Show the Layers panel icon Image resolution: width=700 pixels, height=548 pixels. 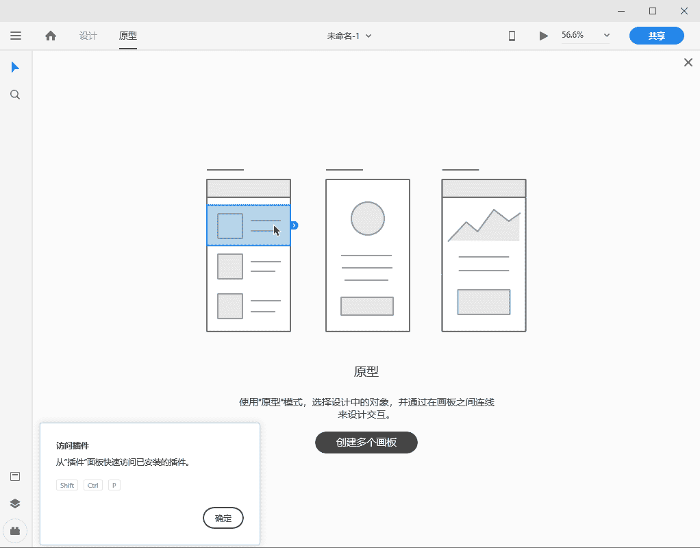pos(15,503)
